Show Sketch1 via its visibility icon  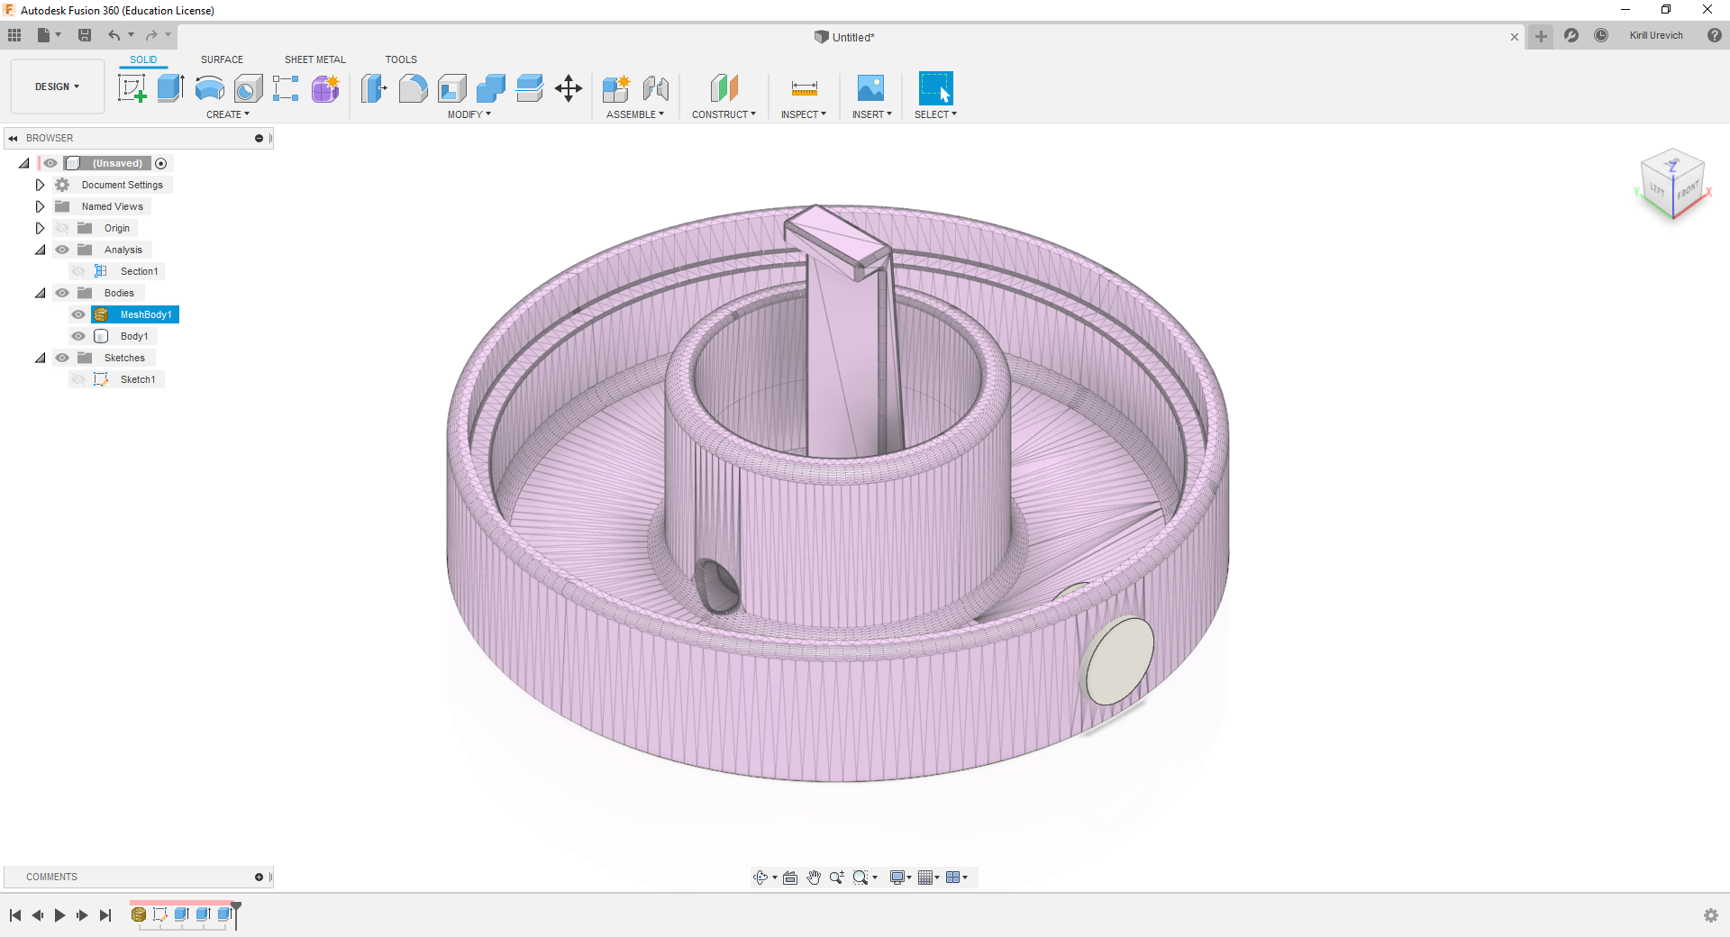(x=78, y=379)
